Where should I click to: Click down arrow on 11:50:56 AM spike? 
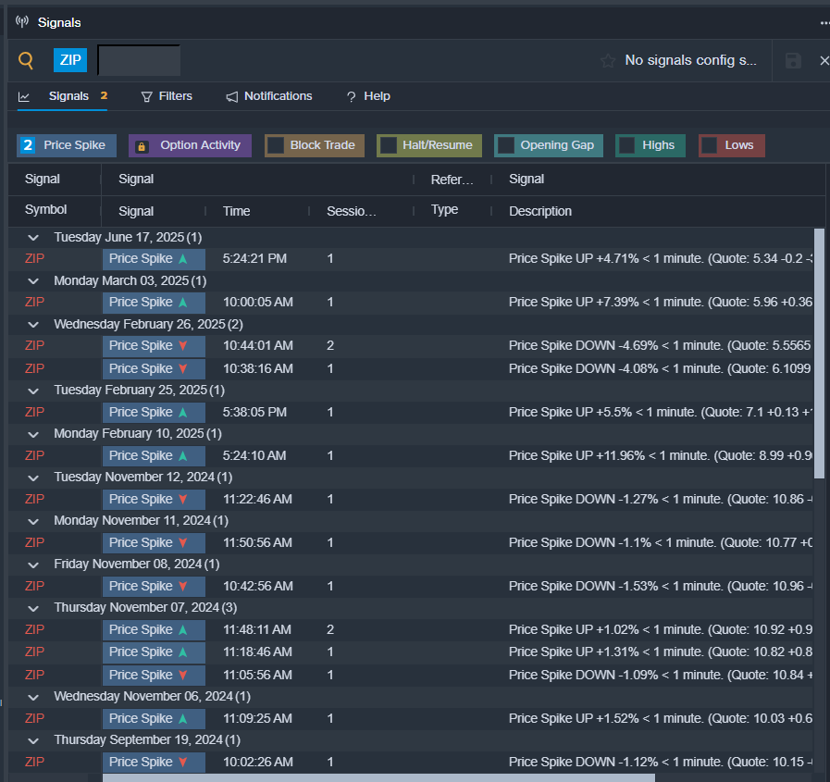[183, 542]
